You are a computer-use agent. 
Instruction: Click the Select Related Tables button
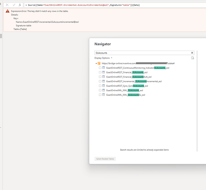coord(105,159)
